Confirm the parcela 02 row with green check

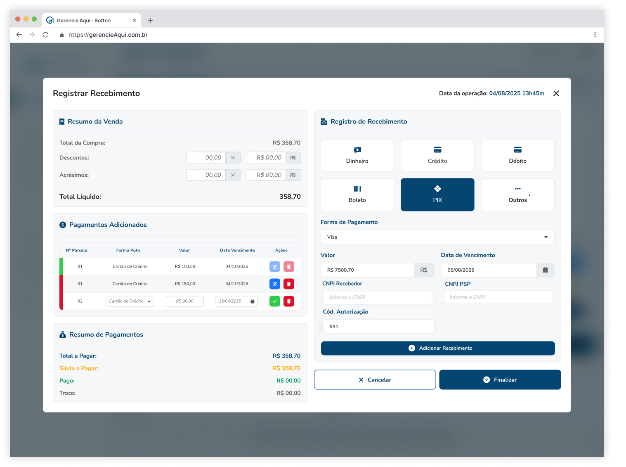tap(275, 301)
